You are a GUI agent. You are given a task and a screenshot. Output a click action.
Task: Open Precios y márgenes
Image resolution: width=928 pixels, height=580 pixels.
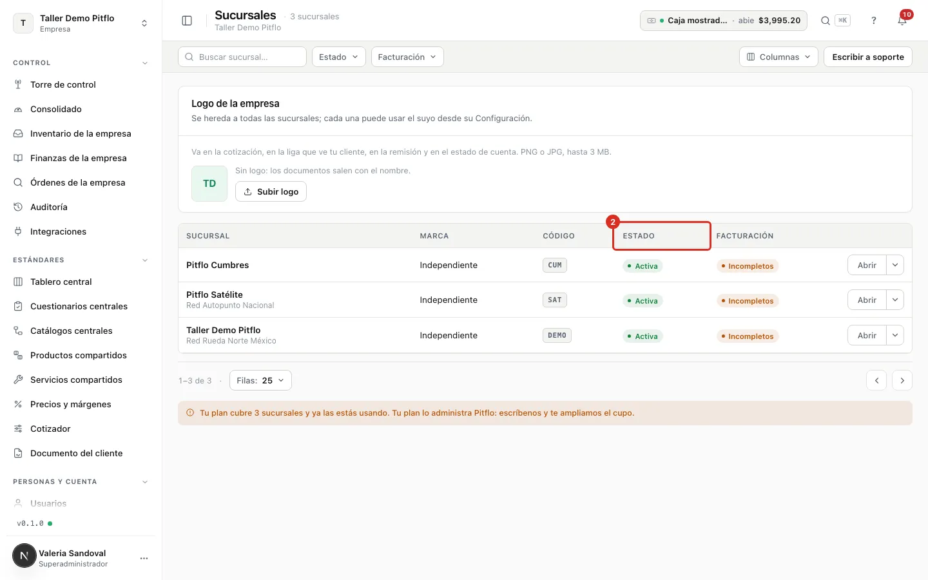[81, 404]
